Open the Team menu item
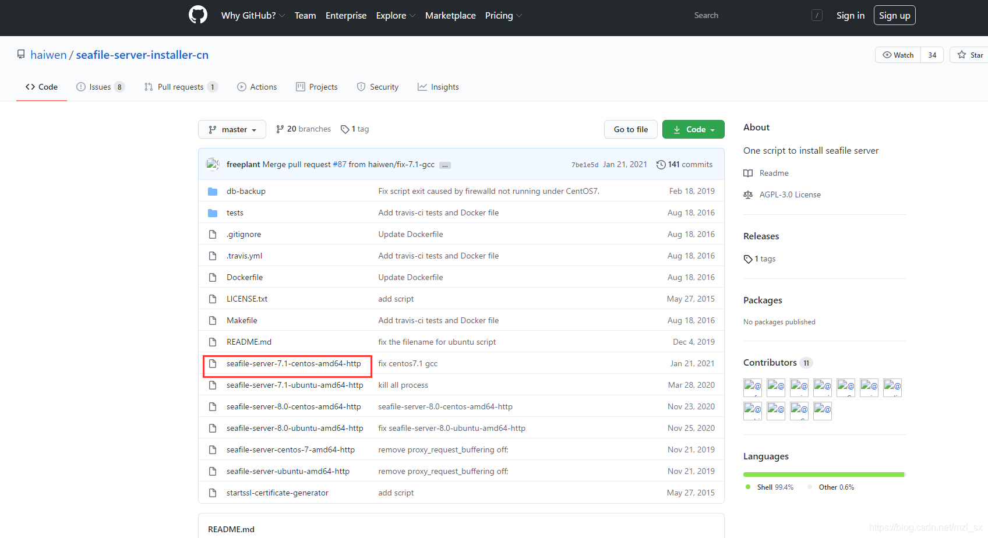The image size is (988, 538). pyautogui.click(x=305, y=16)
